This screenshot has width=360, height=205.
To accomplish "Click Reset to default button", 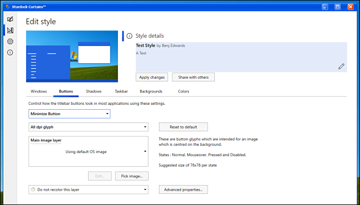I will pyautogui.click(x=183, y=127).
